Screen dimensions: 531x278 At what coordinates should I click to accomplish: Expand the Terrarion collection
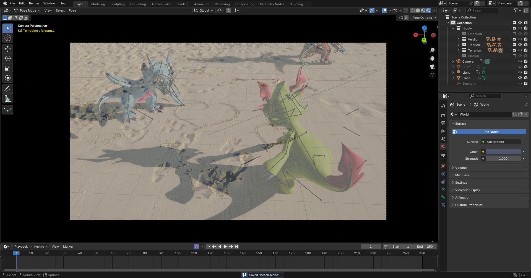click(459, 50)
